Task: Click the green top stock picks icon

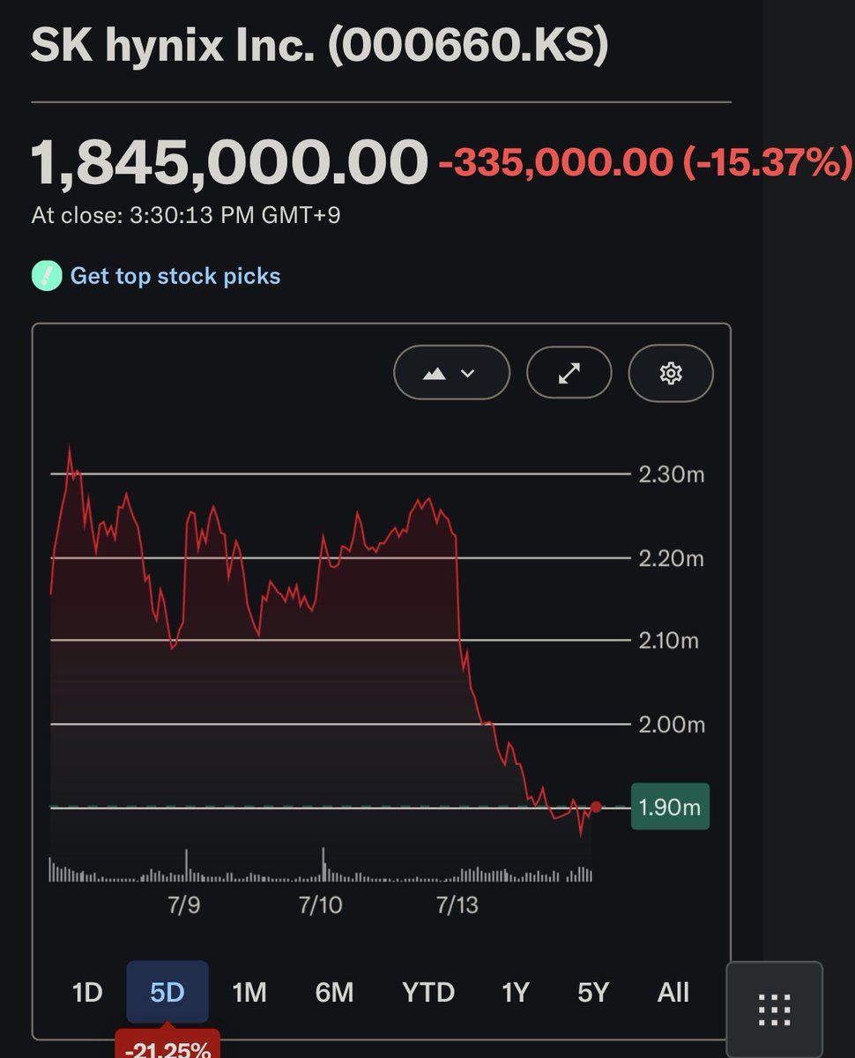Action: tap(45, 276)
